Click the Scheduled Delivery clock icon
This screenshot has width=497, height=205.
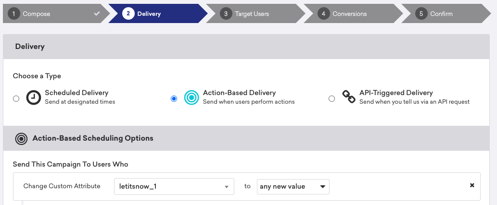click(x=34, y=97)
